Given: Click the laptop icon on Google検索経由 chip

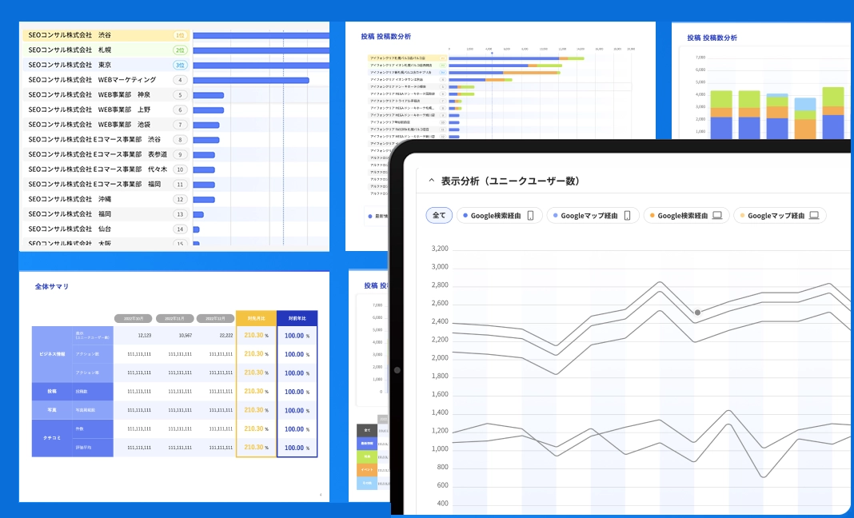Looking at the screenshot, I should pyautogui.click(x=717, y=215).
